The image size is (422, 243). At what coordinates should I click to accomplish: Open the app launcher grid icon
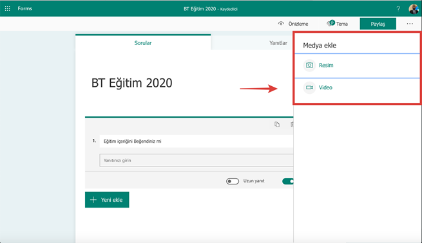click(8, 8)
